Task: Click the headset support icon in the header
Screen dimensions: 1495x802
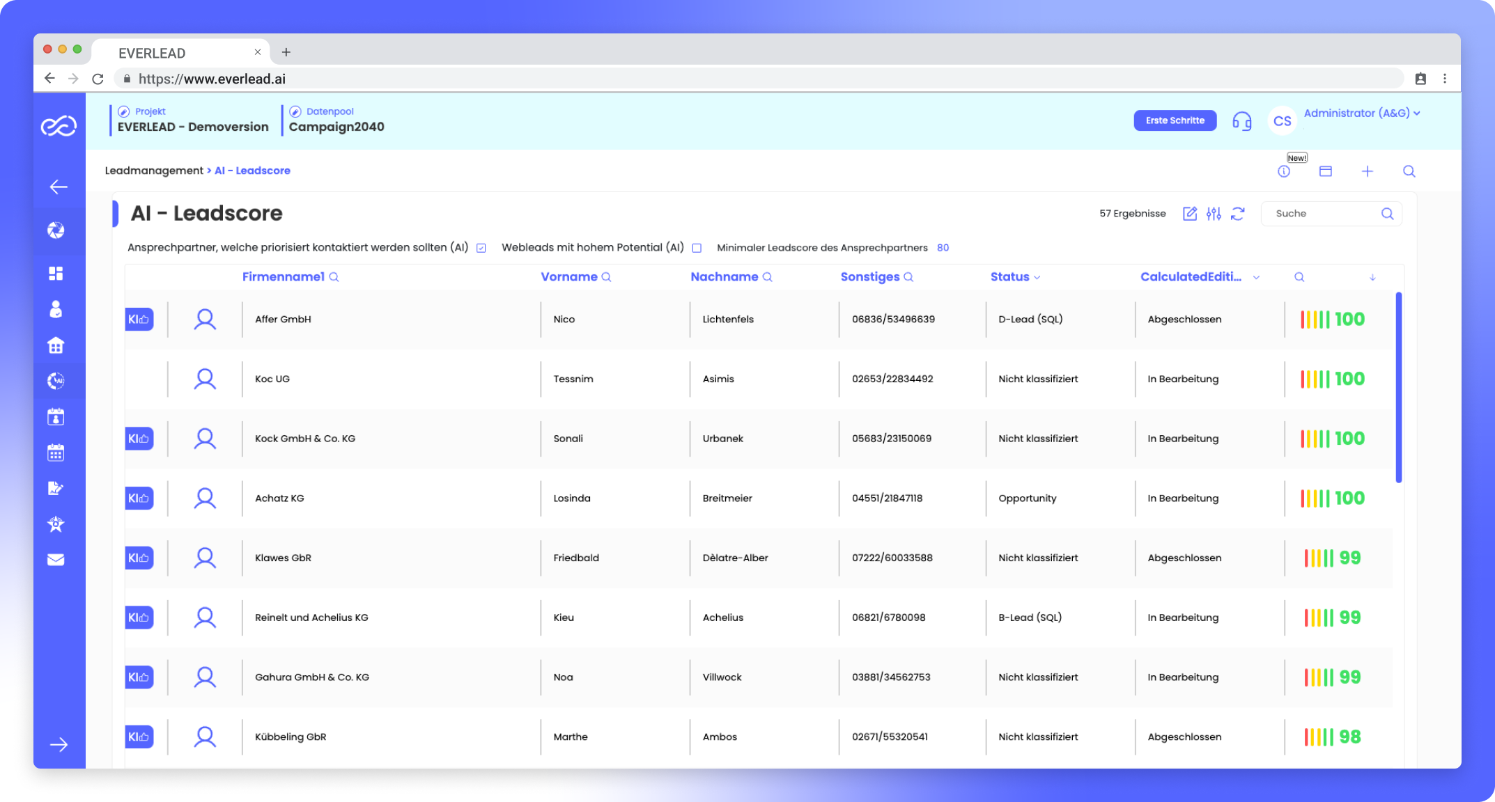Action: tap(1242, 120)
